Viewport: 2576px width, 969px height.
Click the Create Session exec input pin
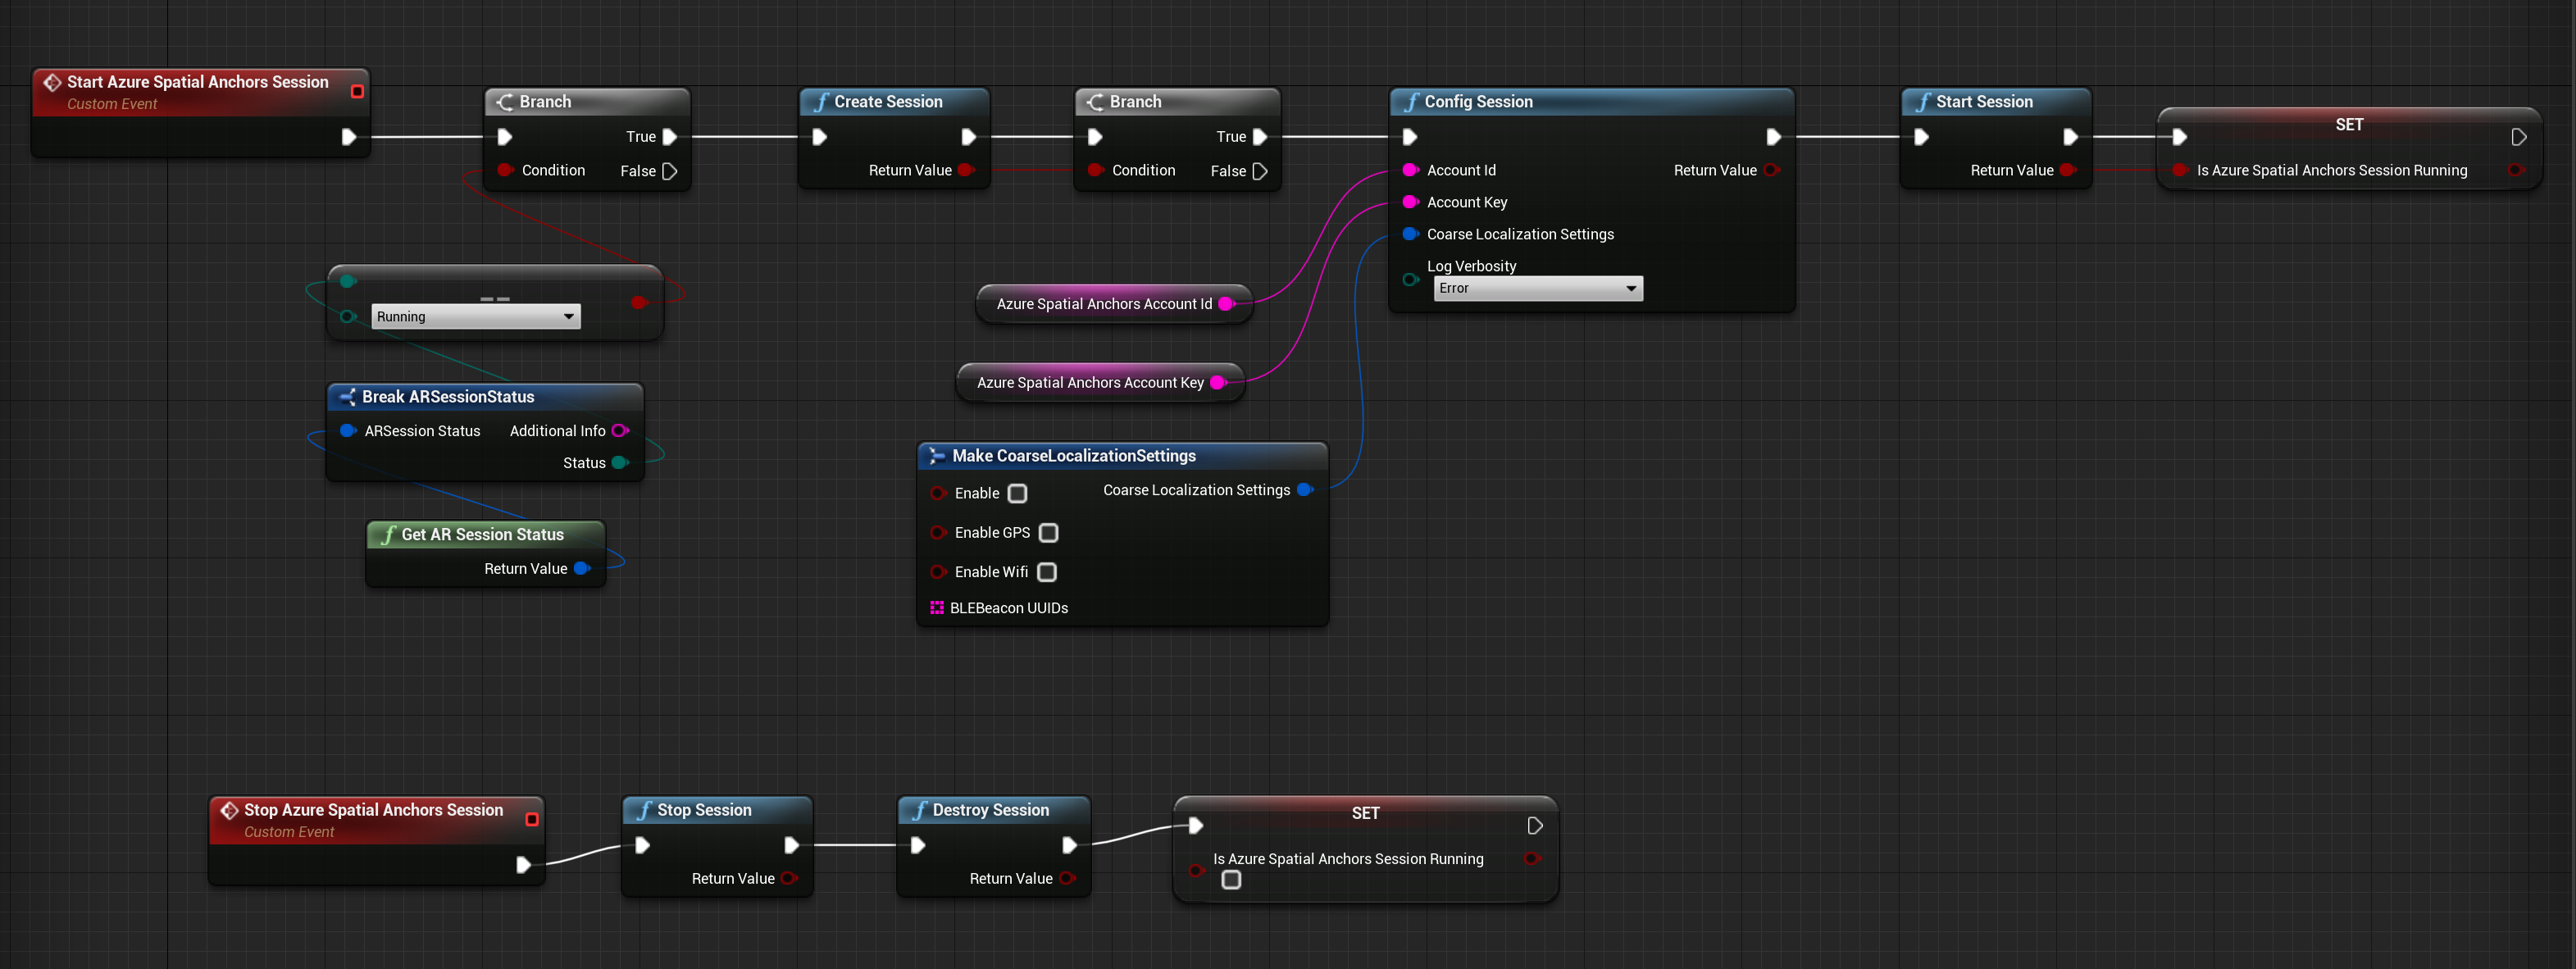tap(820, 137)
